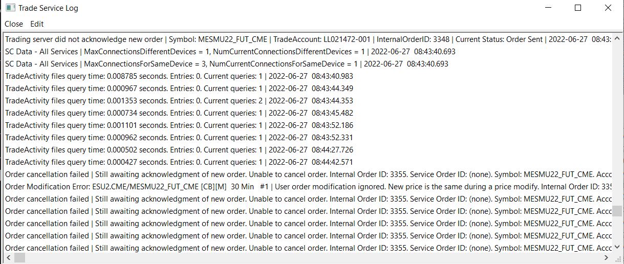Click the Trade Service Log window icon

tap(10, 8)
